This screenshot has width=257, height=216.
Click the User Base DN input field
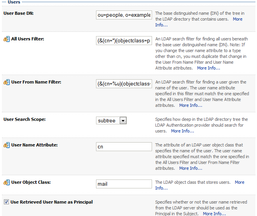click(x=124, y=15)
